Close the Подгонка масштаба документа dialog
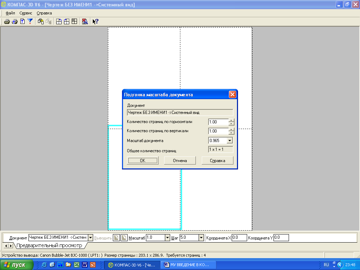The height and width of the screenshot is (270, 360). [x=232, y=95]
